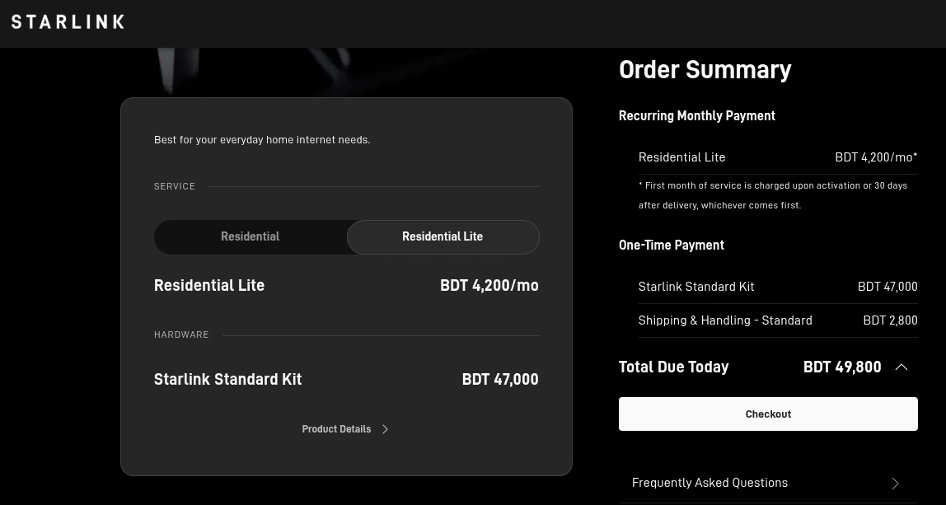Click the Residential Lite line in order summary

tap(778, 157)
